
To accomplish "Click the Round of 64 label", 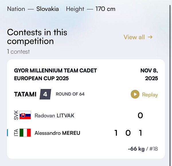I will pos(70,94).
